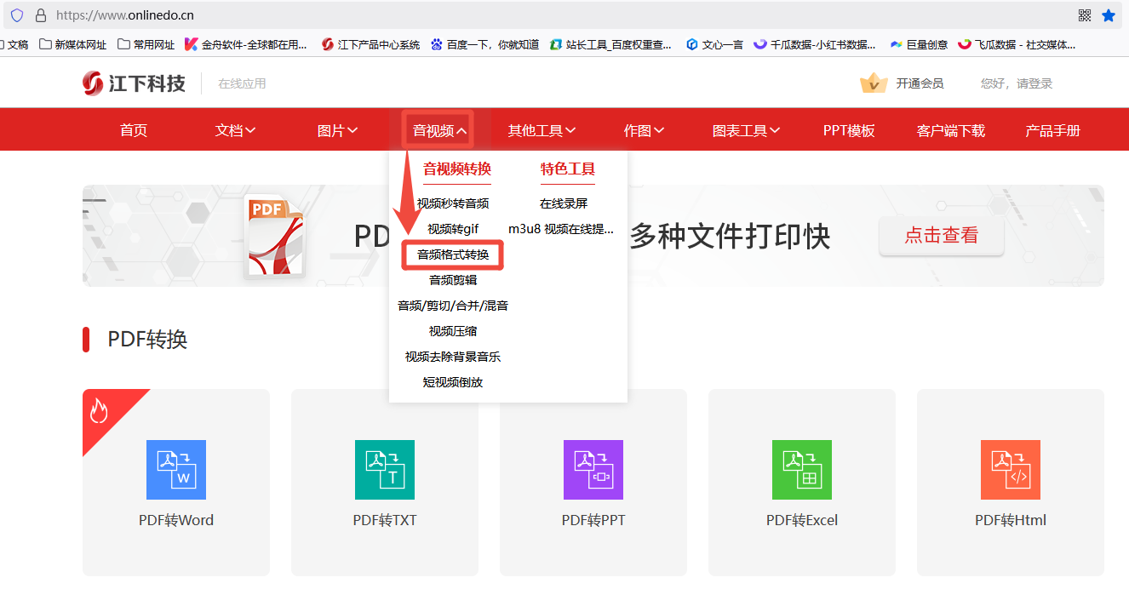Screen dimensions: 1129x589
Task: Open 文心一言 bookmark
Action: click(714, 44)
